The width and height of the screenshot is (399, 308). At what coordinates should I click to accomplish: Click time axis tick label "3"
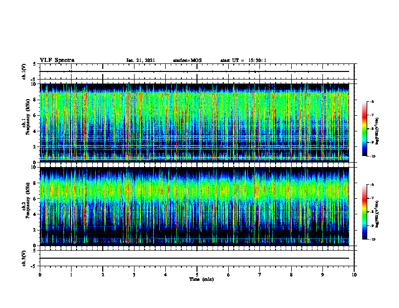pos(134,275)
